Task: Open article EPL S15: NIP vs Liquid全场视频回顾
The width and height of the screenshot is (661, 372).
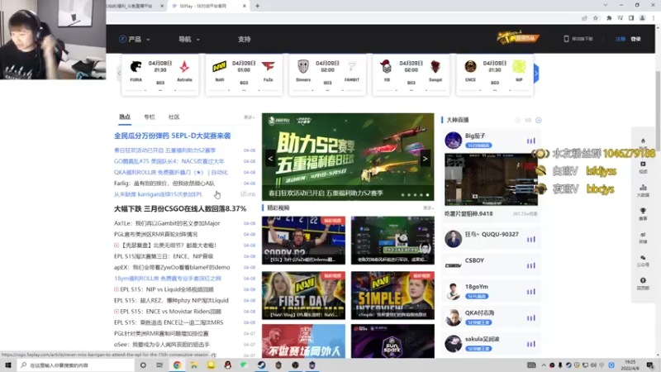Action: tap(167, 289)
